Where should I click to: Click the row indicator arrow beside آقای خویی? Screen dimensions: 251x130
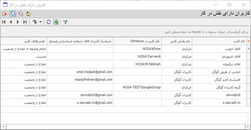(249, 49)
